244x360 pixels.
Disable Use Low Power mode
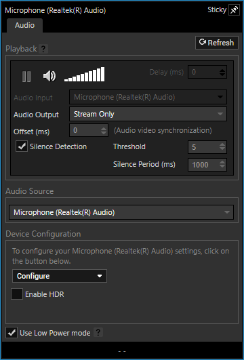point(12,333)
